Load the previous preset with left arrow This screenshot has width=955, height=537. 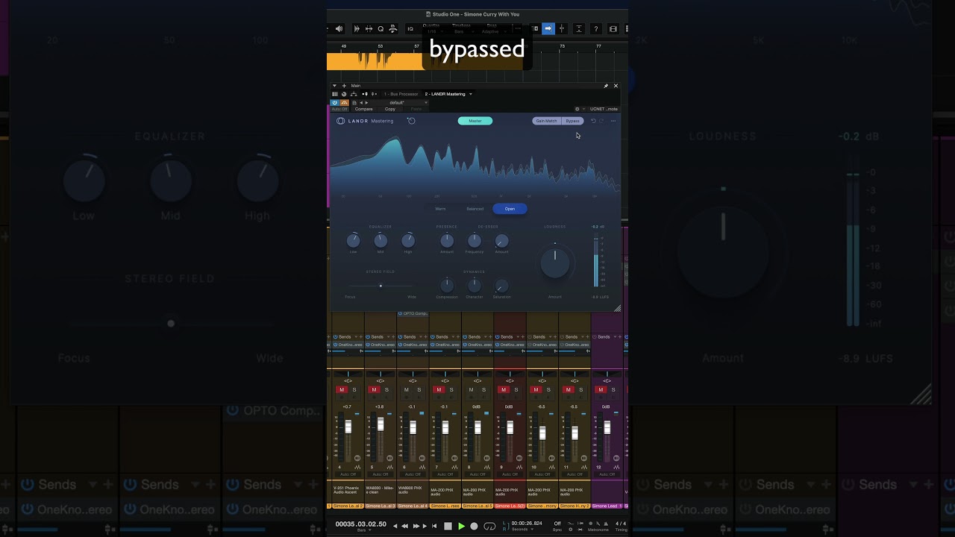click(361, 102)
